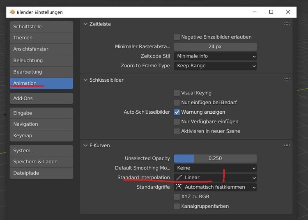Open the Zeitcode Stil dropdown
This screenshot has width=308, height=220.
point(215,56)
